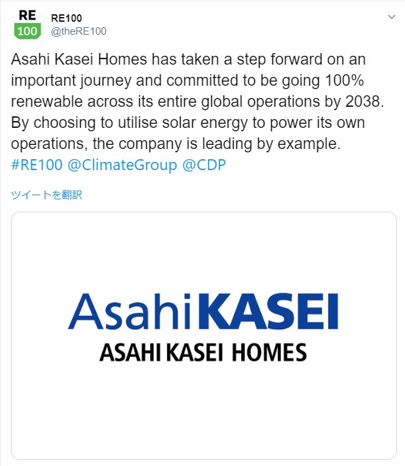Open the Asahi Kasei Homes image card

click(x=204, y=336)
